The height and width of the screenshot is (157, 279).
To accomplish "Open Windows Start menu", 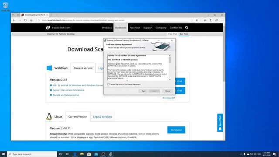I will [x=3, y=154].
